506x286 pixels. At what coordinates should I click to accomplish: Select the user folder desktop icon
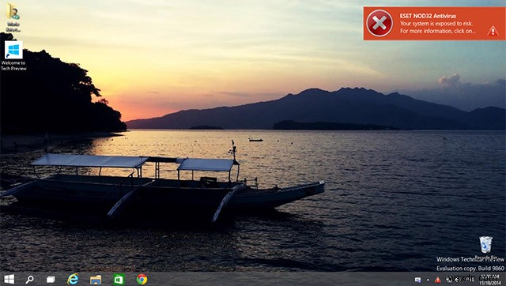13,17
